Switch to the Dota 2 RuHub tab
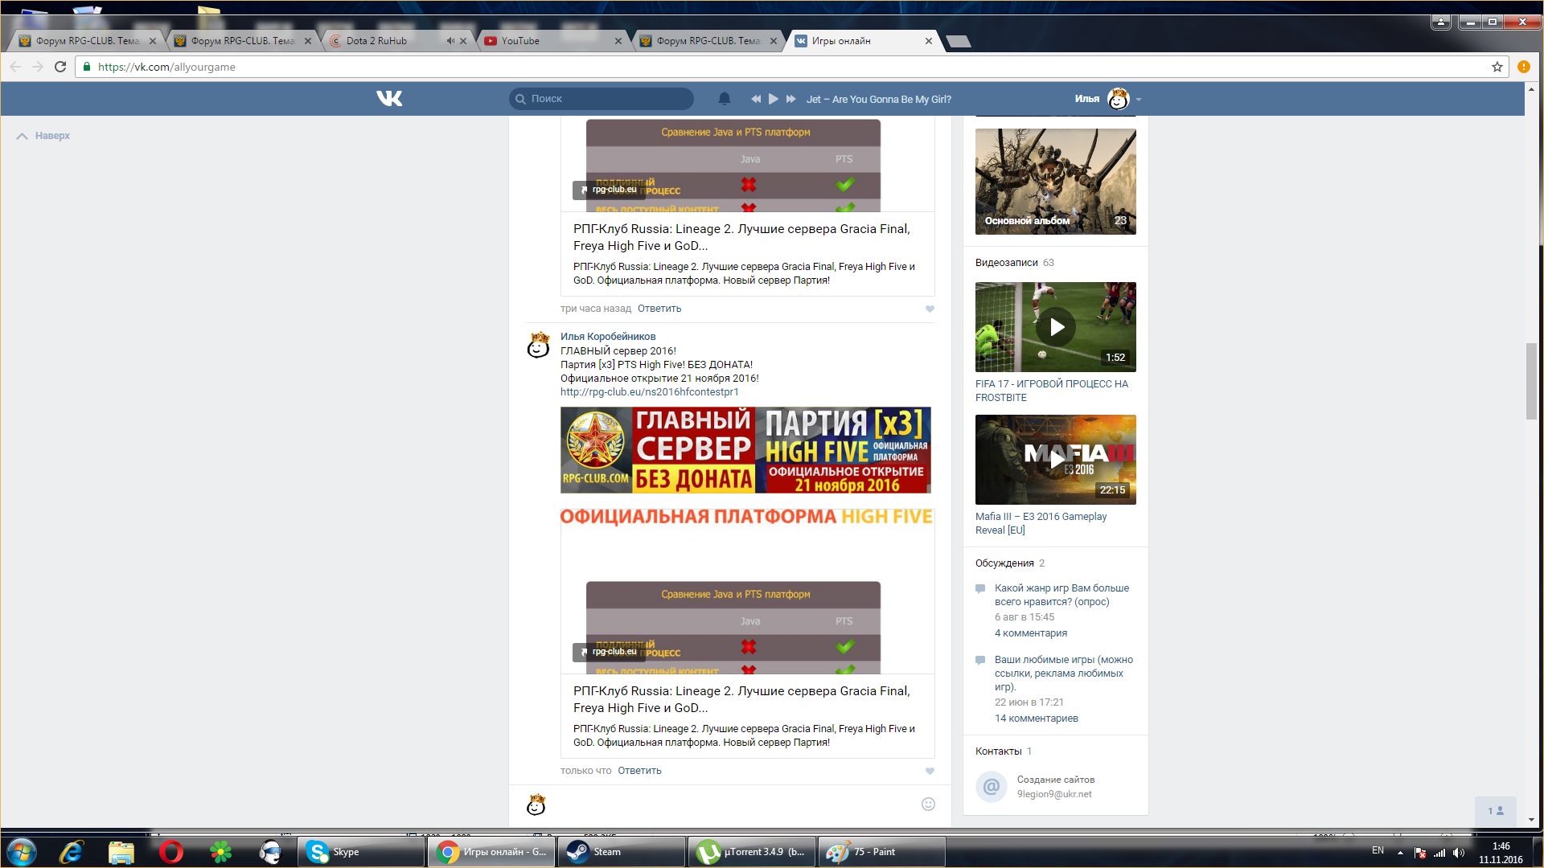 pos(396,41)
